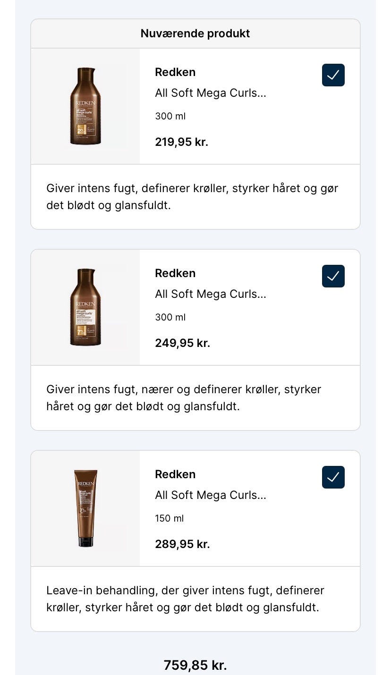
Task: Click the 249,95 kr. price
Action: click(182, 343)
